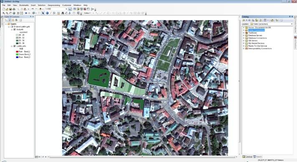List By Visibility in Table Of Contents
The width and height of the screenshot is (297, 162).
coord(13,20)
